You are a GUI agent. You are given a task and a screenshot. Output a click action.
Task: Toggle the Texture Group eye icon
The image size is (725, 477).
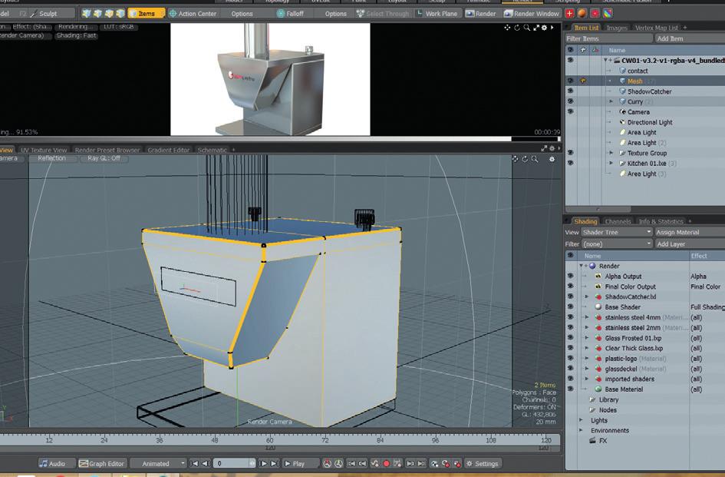click(570, 153)
